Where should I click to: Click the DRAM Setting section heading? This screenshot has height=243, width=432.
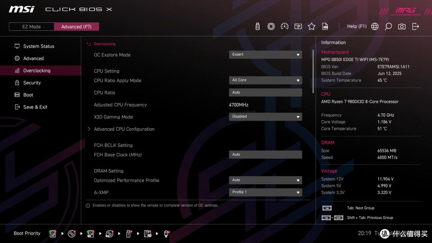point(108,171)
